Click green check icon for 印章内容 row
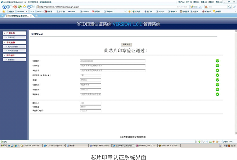 (x=217, y=65)
